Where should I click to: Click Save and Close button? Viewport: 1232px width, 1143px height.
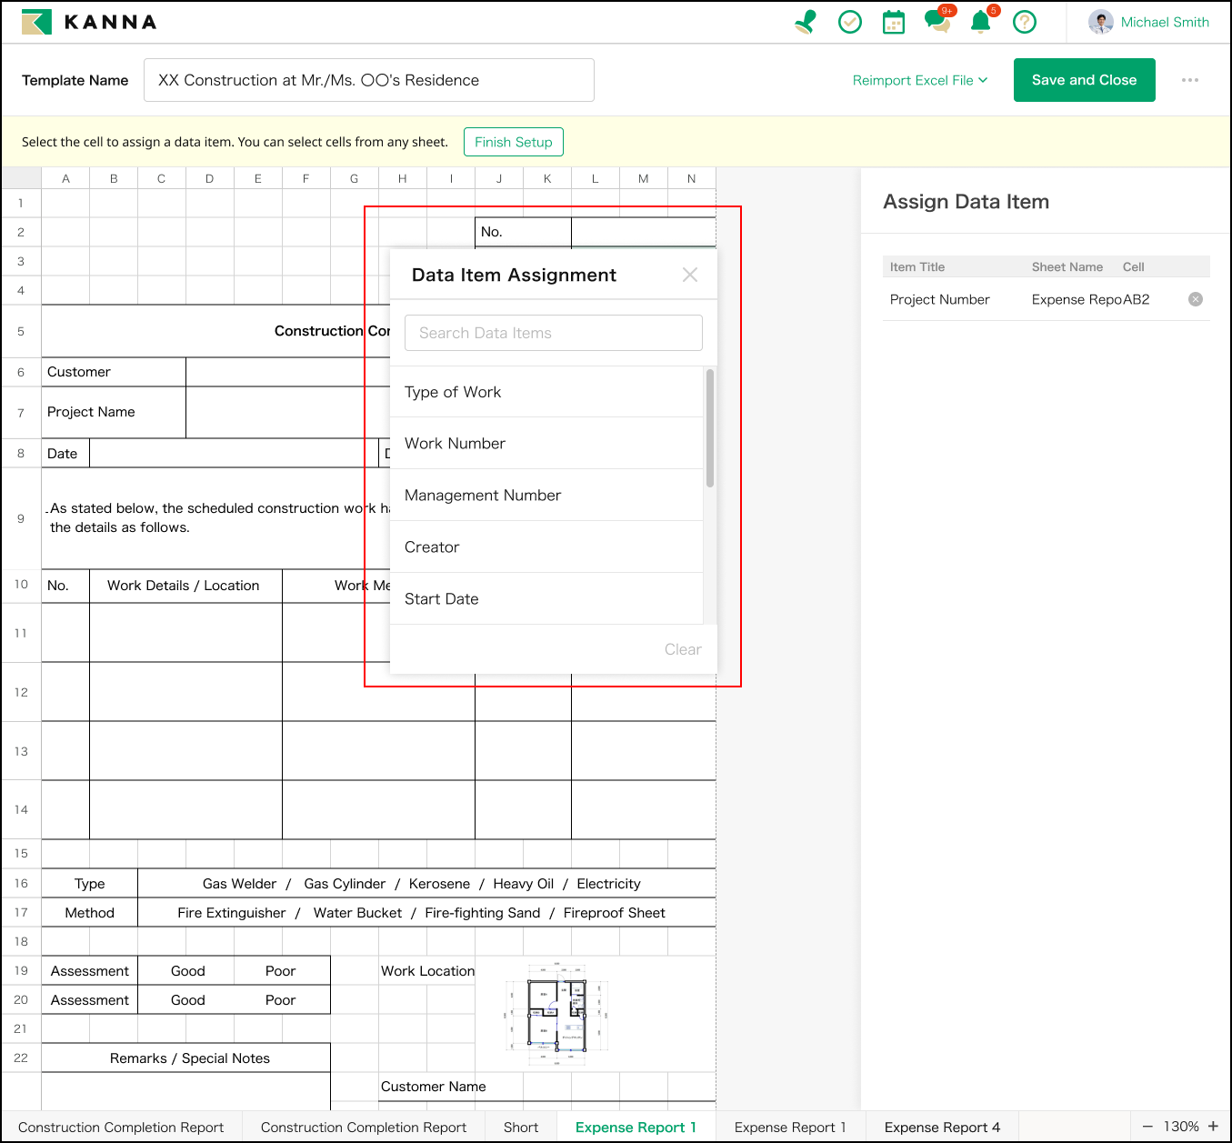tap(1084, 80)
